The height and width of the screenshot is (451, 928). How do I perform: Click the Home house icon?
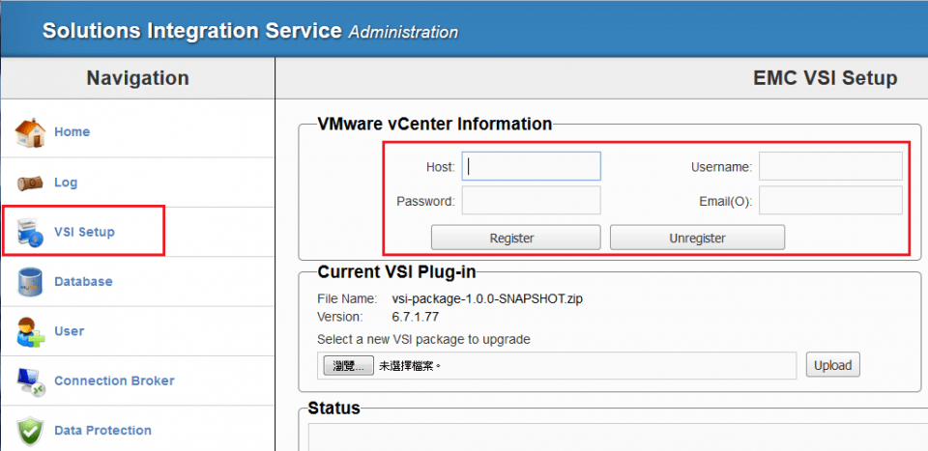coord(30,132)
